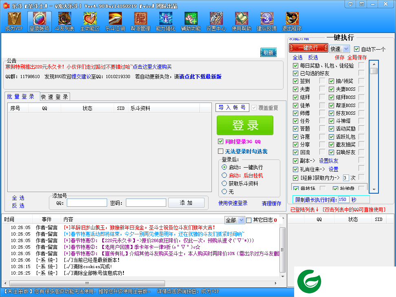396x297 pixels.
Task: Toggle the 其它日志 checkbox
Action: [249, 220]
